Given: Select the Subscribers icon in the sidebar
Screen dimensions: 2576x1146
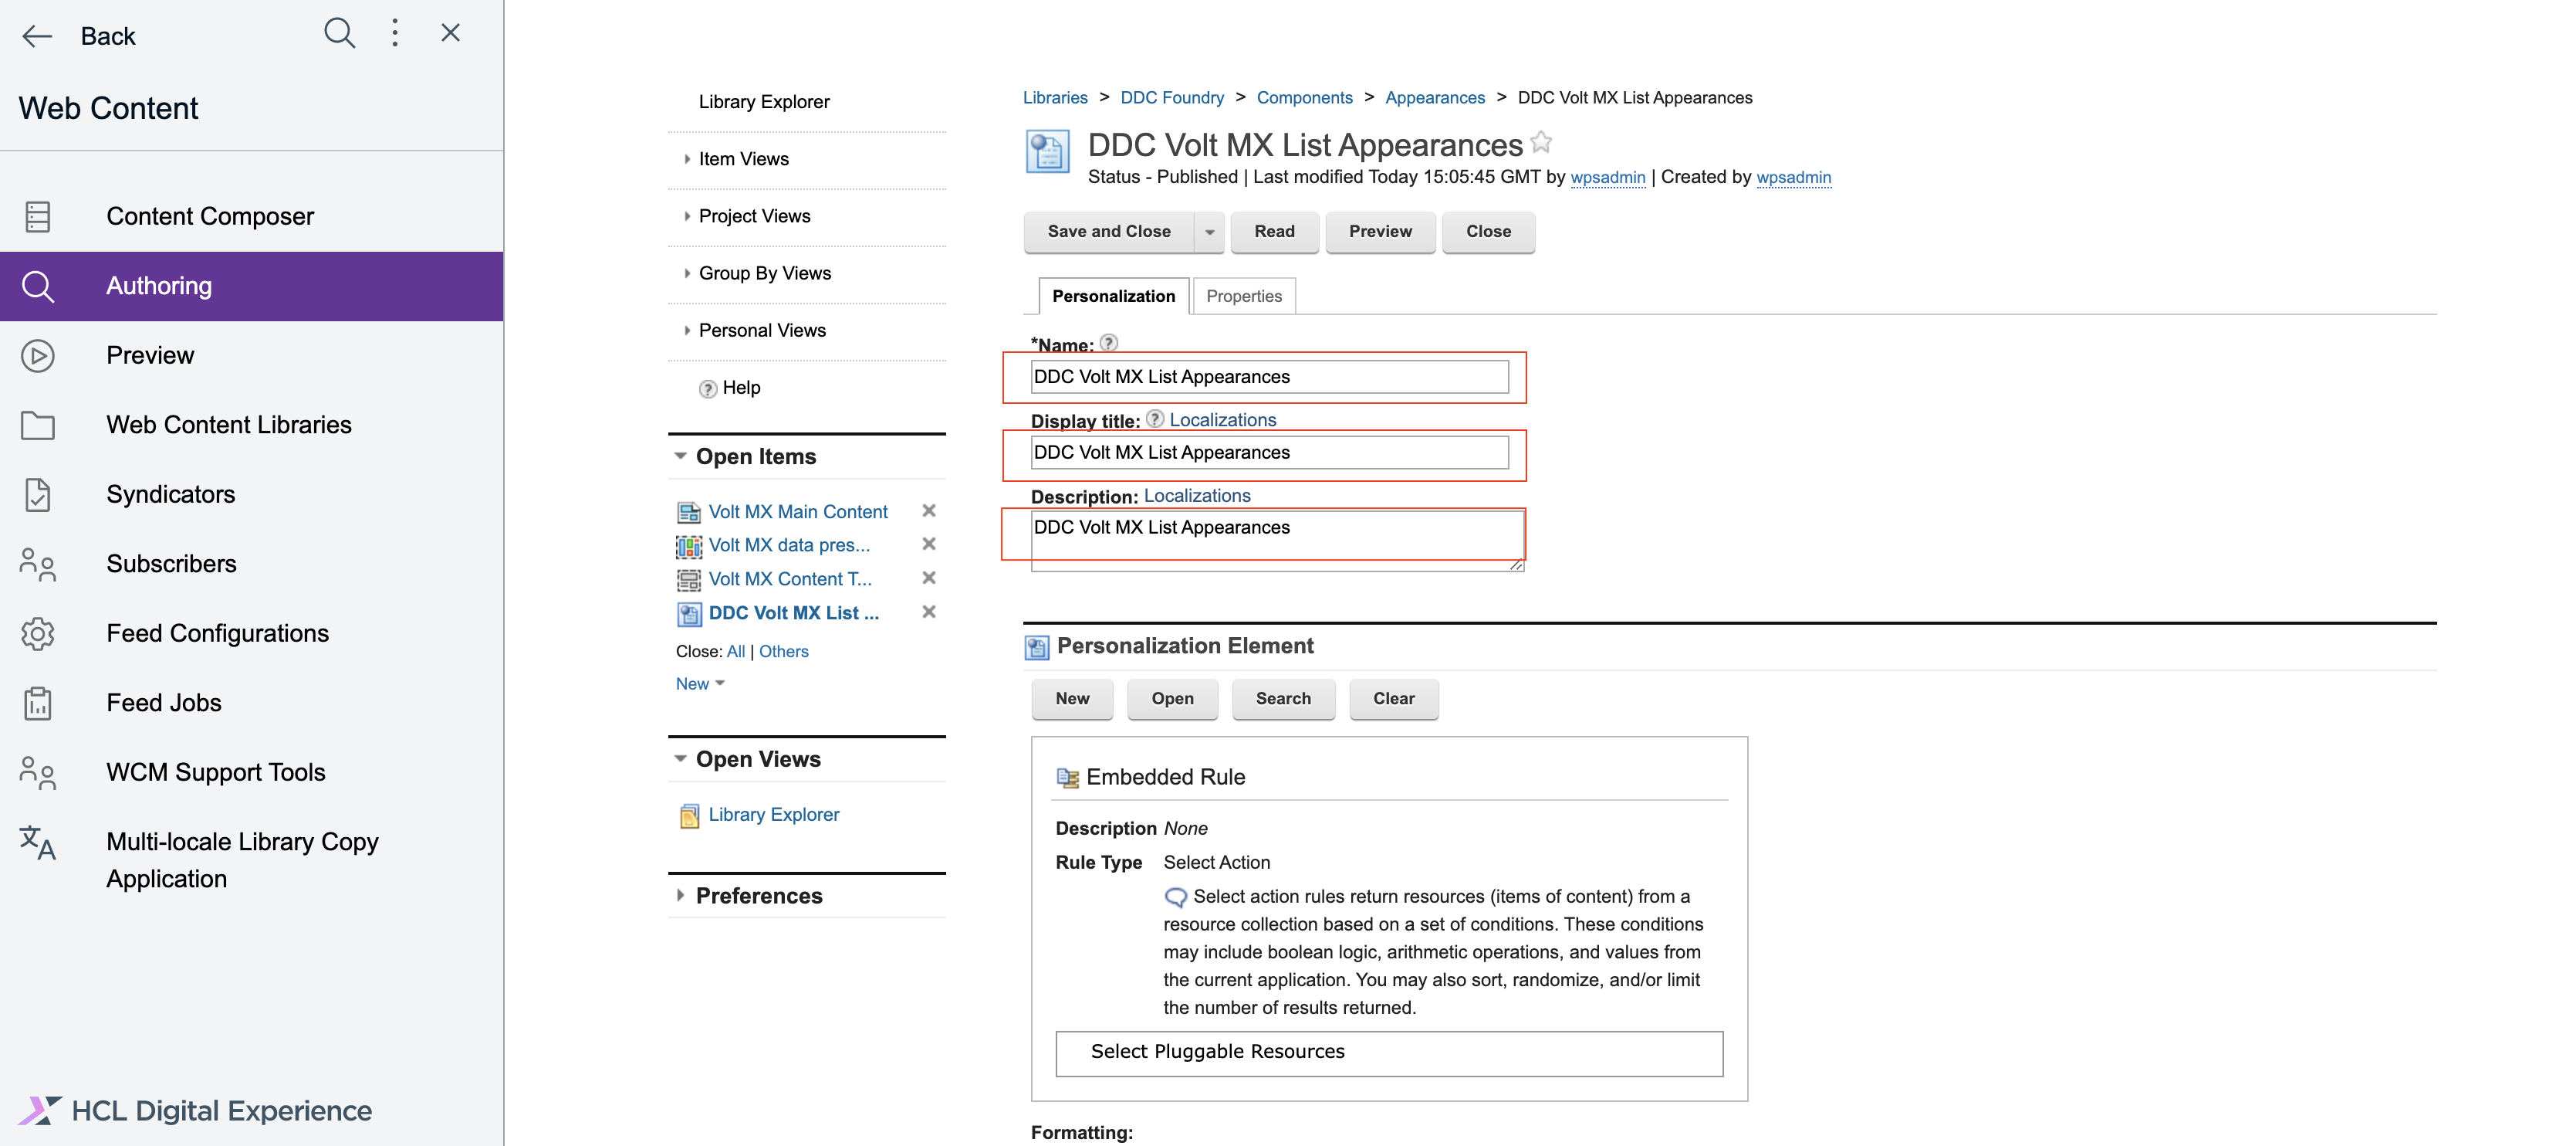Looking at the screenshot, I should pyautogui.click(x=38, y=564).
